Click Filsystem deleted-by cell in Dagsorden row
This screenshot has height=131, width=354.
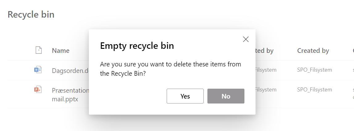click(x=266, y=70)
